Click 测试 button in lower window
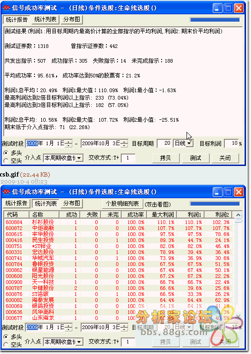 click(x=195, y=342)
